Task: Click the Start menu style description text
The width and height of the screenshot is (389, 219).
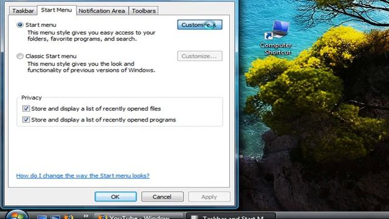Action: click(x=92, y=36)
